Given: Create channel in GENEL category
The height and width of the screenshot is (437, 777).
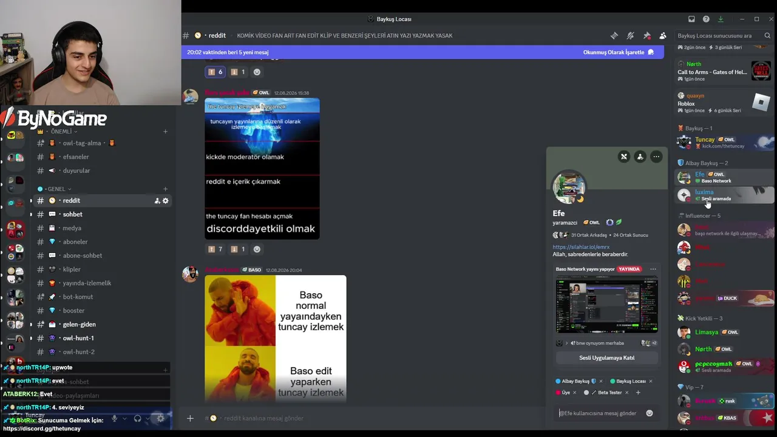Looking at the screenshot, I should 165,189.
